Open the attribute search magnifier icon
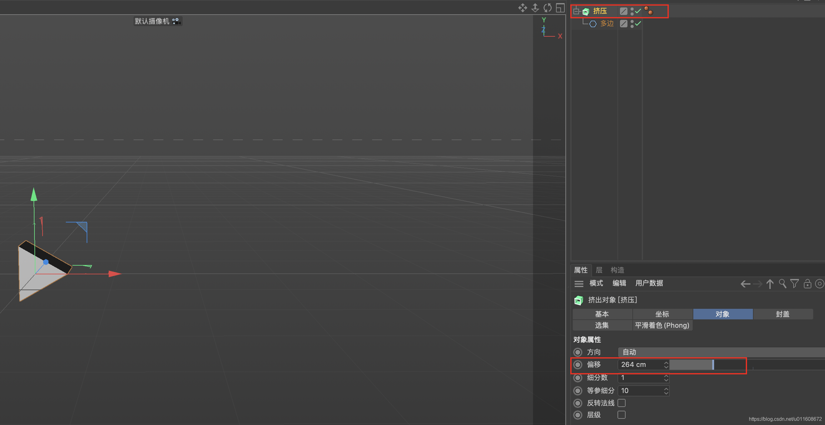 click(782, 284)
